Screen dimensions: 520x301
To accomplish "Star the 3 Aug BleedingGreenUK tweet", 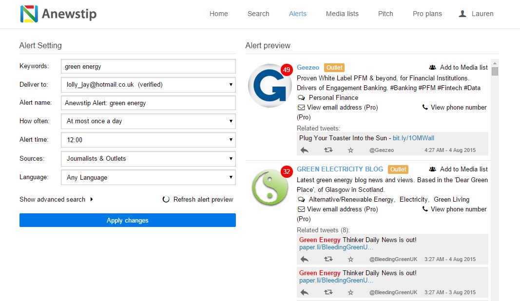I will click(350, 292).
